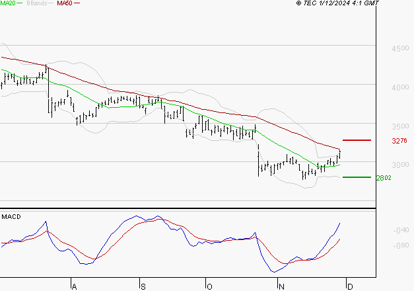Screen dimensions: 414x291
Task: Click the BBands legend label
Action: 37,3
